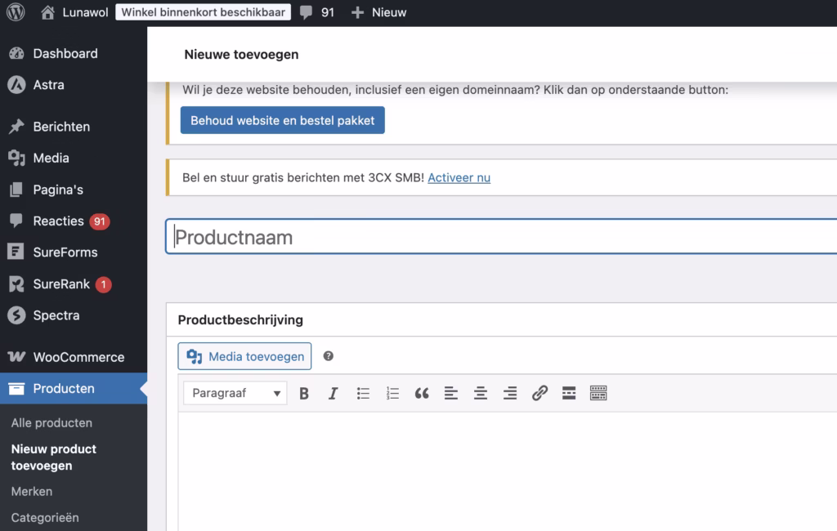This screenshot has width=837, height=531.
Task: Click the Spectra logo icon
Action: click(16, 315)
